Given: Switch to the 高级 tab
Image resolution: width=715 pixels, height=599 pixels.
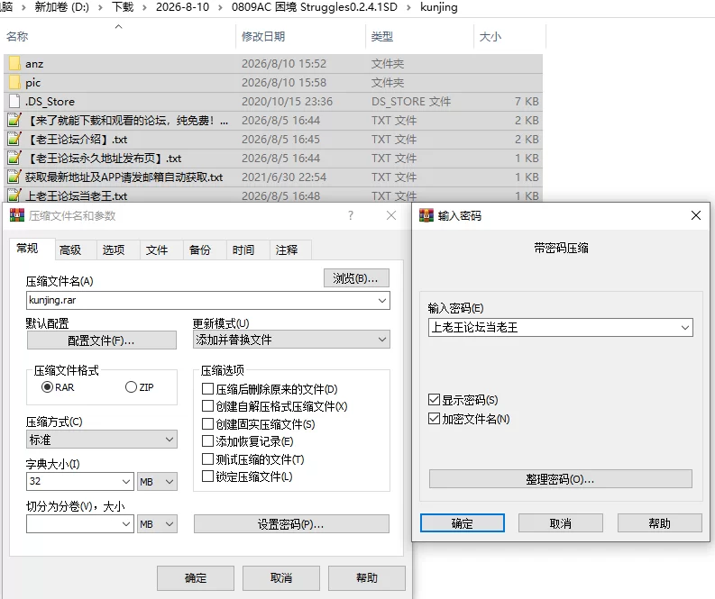Looking at the screenshot, I should (x=70, y=250).
